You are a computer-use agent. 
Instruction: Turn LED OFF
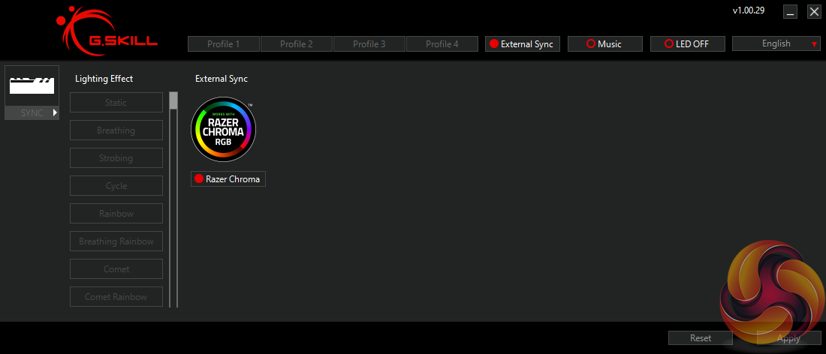(x=687, y=43)
